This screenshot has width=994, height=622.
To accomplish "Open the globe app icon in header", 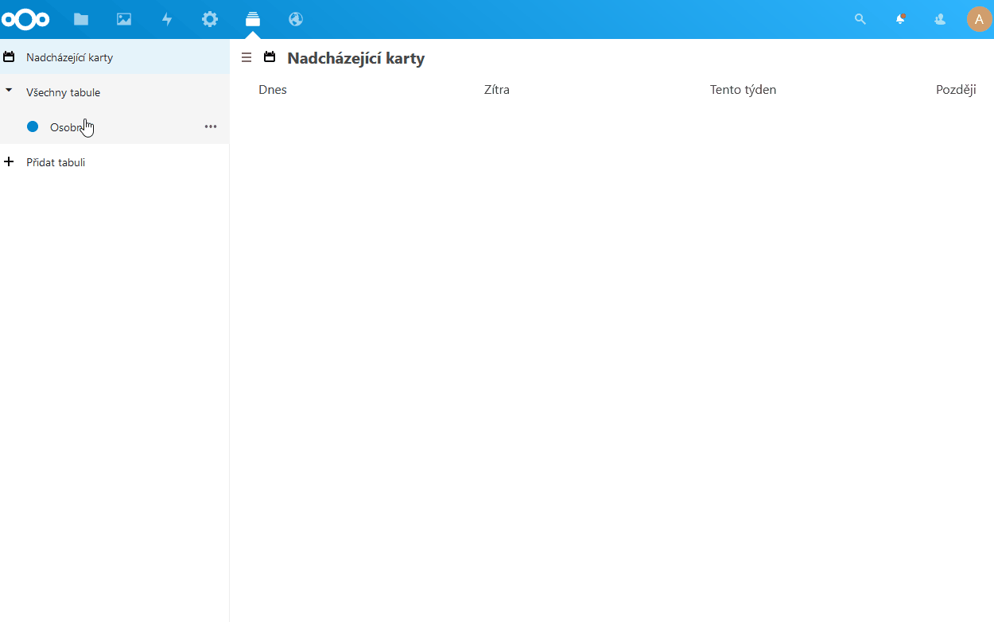I will click(x=296, y=19).
